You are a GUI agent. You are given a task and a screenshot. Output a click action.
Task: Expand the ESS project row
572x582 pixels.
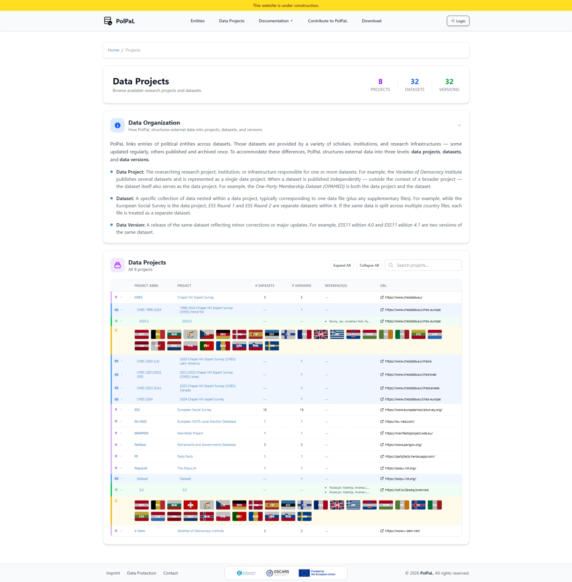click(121, 410)
